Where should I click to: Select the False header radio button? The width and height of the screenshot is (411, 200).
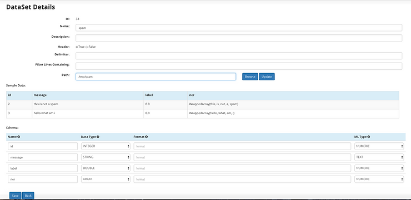click(x=87, y=47)
